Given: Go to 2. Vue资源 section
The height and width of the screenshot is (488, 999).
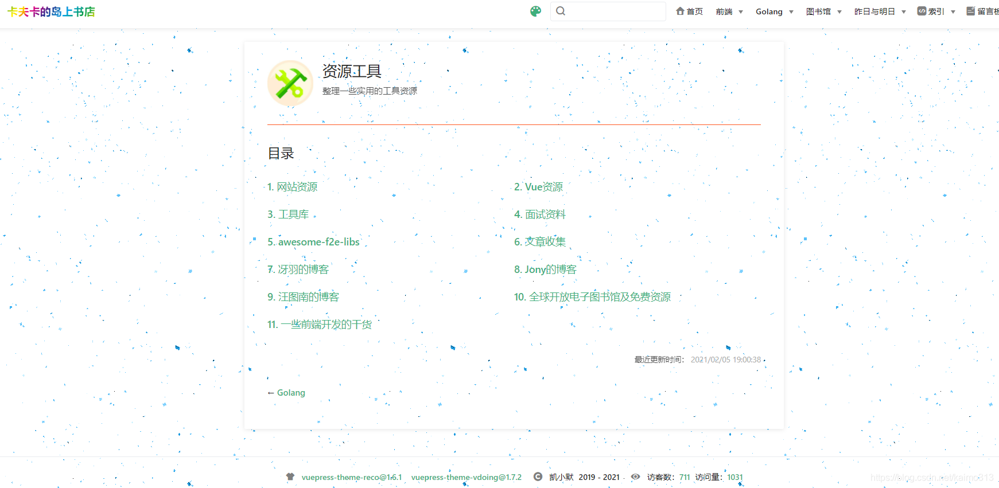Looking at the screenshot, I should tap(538, 187).
